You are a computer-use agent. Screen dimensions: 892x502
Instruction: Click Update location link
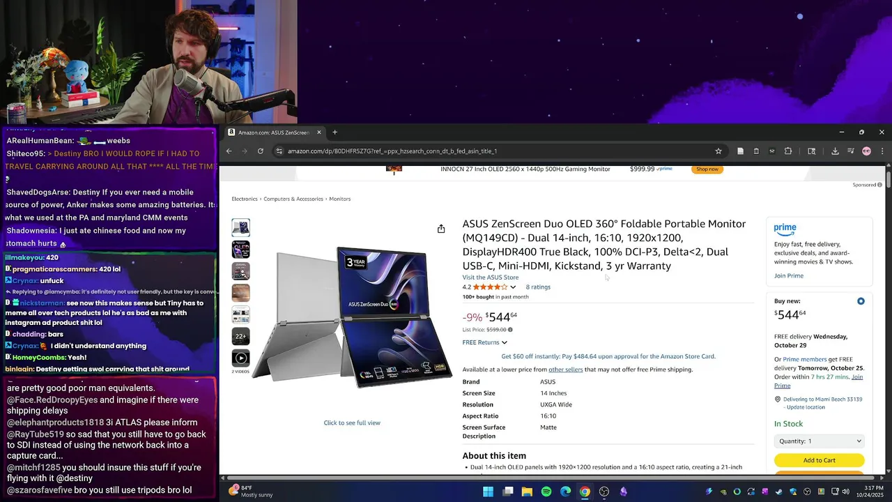click(x=806, y=407)
